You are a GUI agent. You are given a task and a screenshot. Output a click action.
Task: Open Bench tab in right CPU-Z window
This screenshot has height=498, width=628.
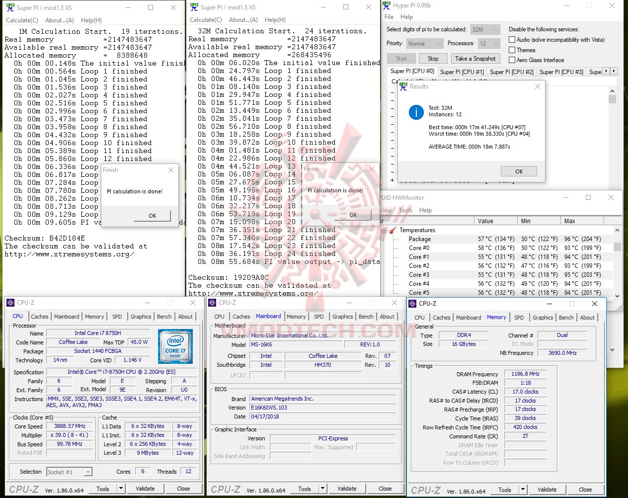pyautogui.click(x=566, y=318)
